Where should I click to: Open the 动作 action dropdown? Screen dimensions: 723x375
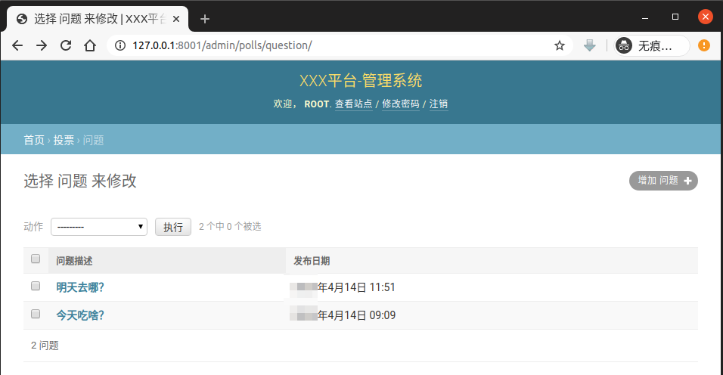pyautogui.click(x=99, y=227)
